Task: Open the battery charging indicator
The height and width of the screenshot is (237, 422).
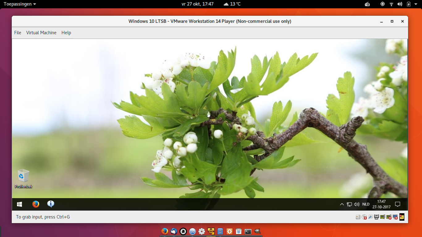Action: pos(409,4)
